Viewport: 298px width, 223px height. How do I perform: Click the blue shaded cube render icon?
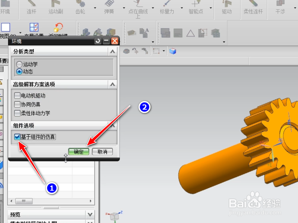[173, 51]
